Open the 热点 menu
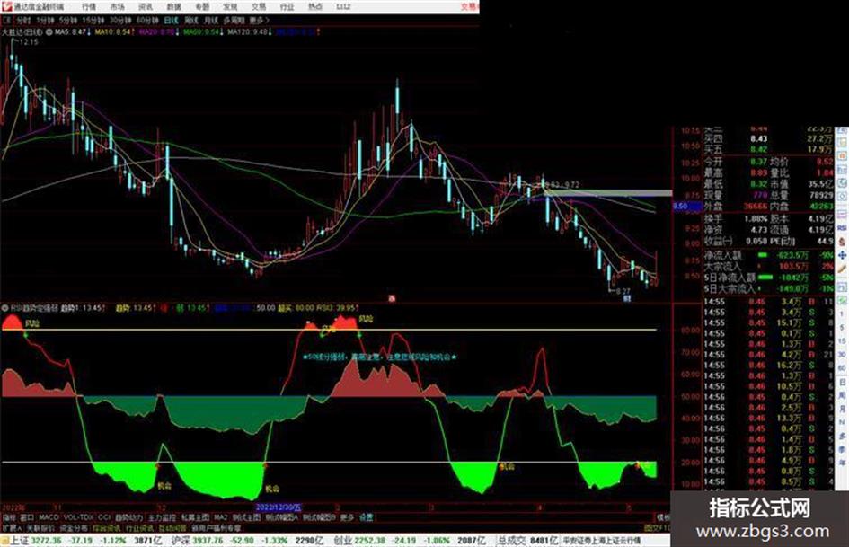Screen dimensions: 849x547 point(315,7)
